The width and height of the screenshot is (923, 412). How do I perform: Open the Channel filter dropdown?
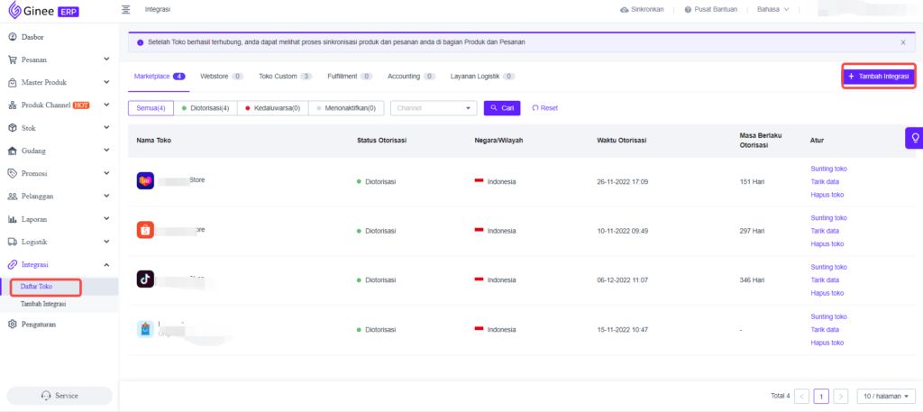[x=434, y=108]
